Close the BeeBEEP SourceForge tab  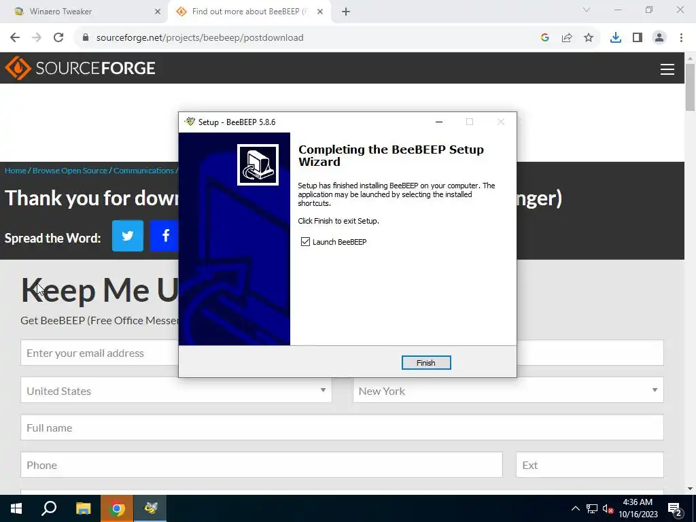[320, 12]
